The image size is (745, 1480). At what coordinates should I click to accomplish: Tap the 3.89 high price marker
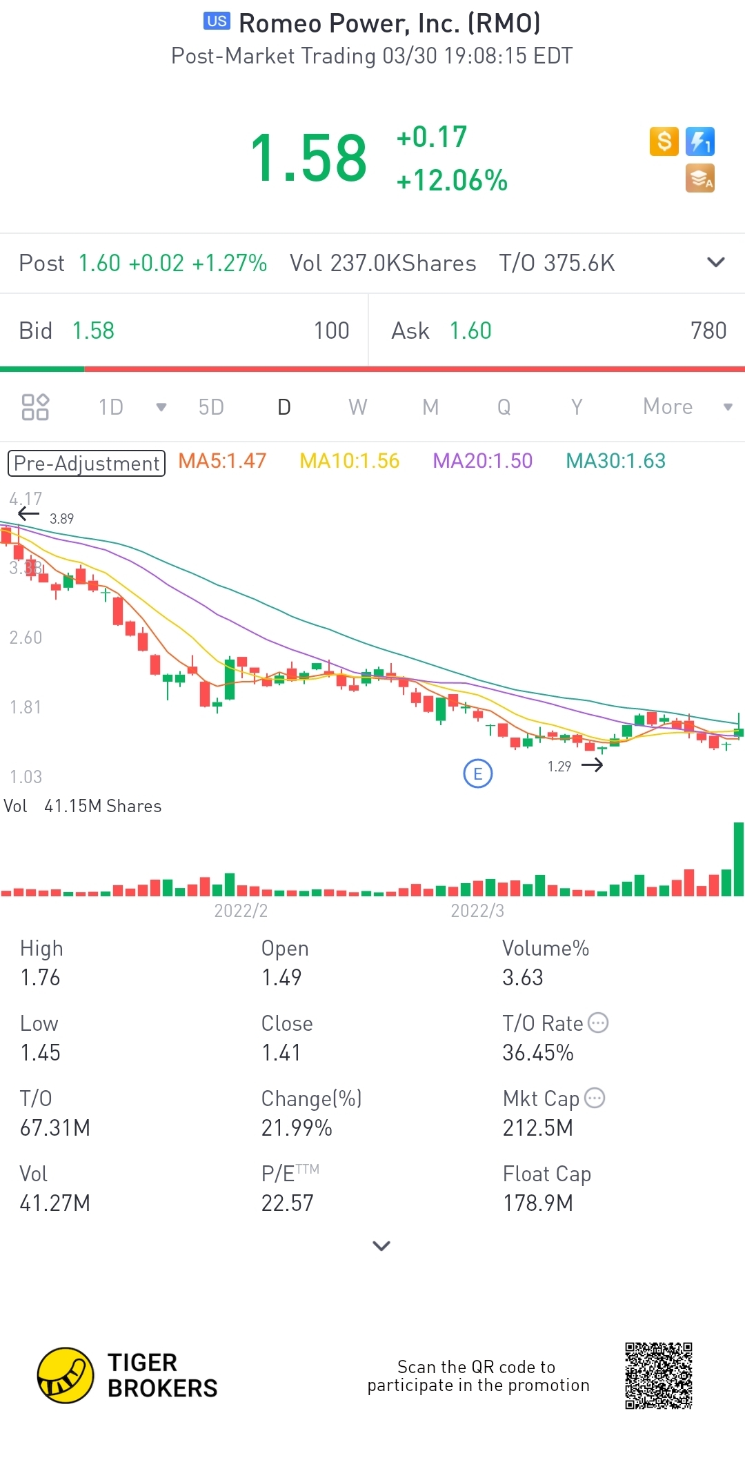tap(61, 519)
